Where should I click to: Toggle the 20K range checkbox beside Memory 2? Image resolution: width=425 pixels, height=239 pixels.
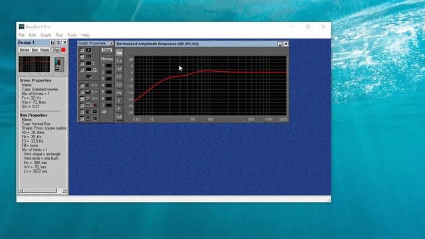(x=82, y=70)
